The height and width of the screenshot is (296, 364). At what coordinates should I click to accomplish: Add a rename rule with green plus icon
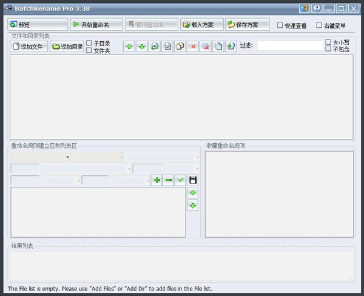coord(157,180)
